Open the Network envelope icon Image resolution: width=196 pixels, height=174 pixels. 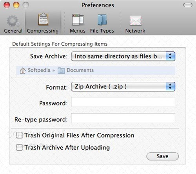[136, 20]
